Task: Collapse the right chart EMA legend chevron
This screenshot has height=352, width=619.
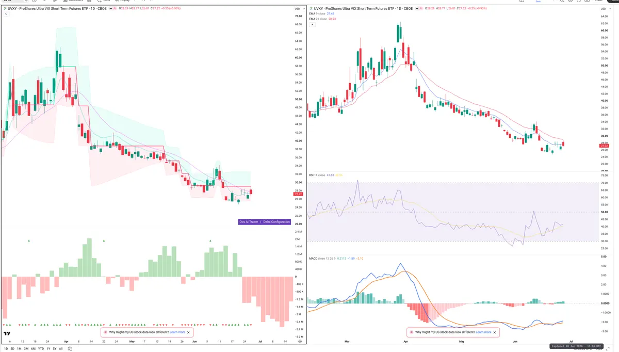Action: pyautogui.click(x=312, y=24)
